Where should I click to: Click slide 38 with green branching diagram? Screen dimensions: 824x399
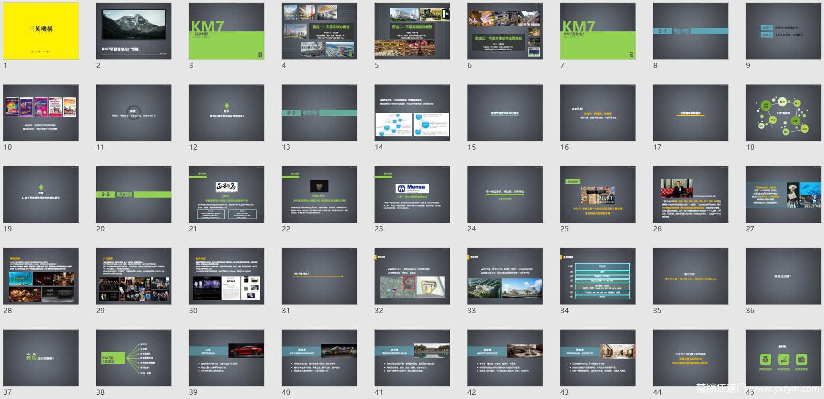click(134, 358)
